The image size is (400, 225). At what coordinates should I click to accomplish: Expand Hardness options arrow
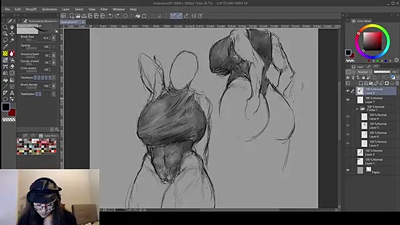(54, 77)
